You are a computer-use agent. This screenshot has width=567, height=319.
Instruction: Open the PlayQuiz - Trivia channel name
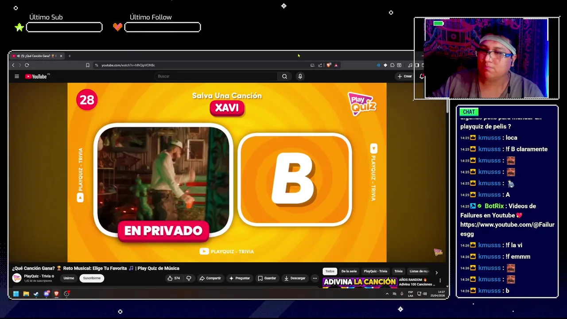[37, 276]
